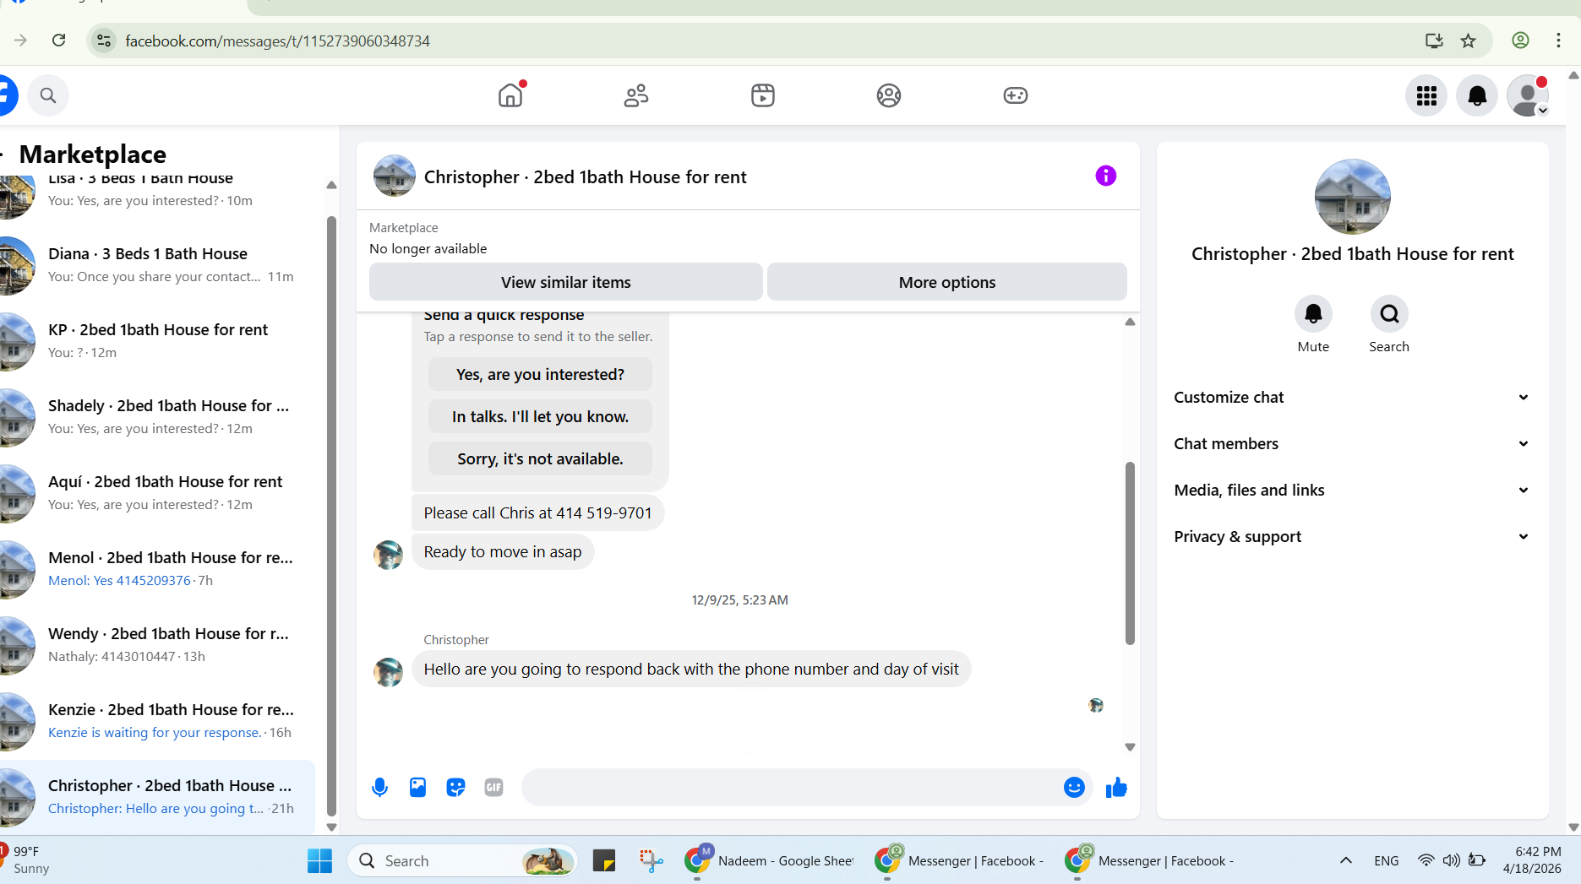Click install app icon in address bar
Viewport: 1581px width, 884px height.
(1434, 41)
